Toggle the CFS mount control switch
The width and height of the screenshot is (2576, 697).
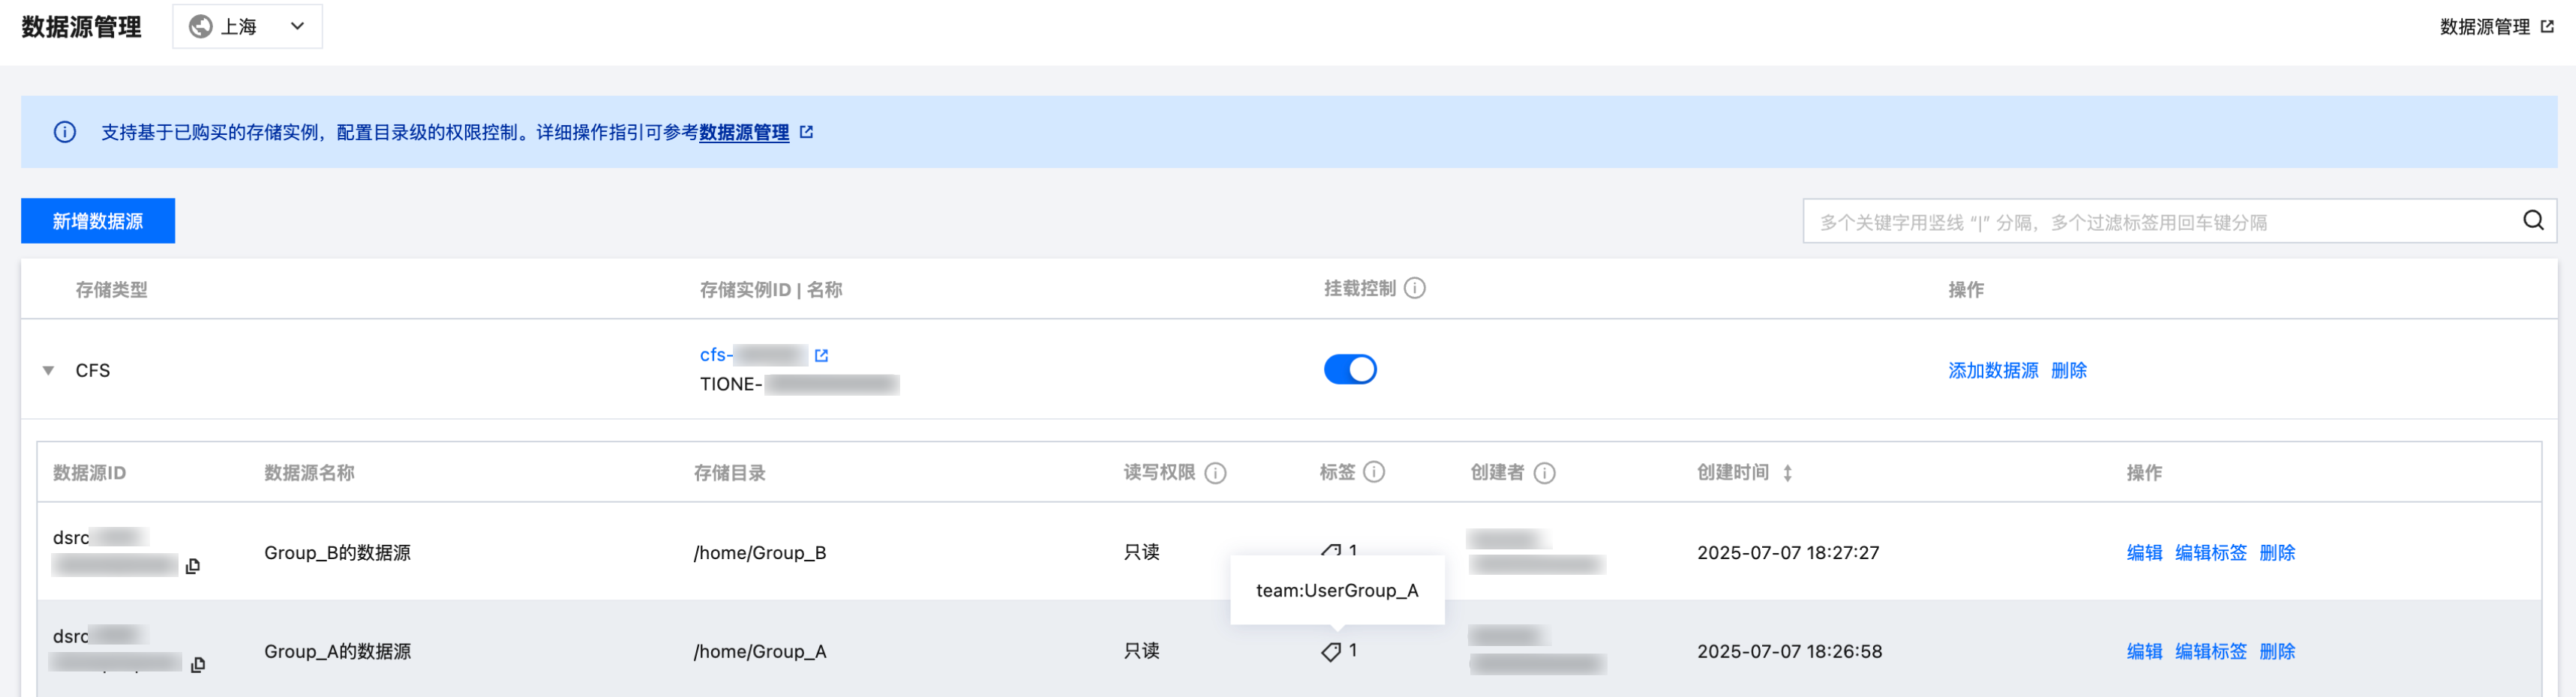[x=1349, y=369]
